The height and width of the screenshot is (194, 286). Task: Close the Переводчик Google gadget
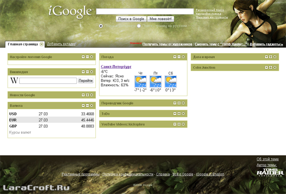(x=183, y=103)
